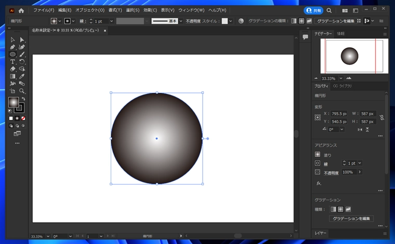
Task: Choose linear gradient type in control bar
Action: tap(294, 21)
